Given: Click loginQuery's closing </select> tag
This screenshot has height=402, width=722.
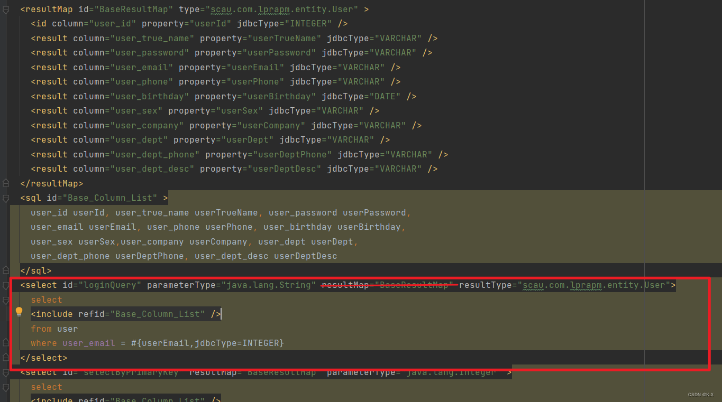Looking at the screenshot, I should (44, 358).
